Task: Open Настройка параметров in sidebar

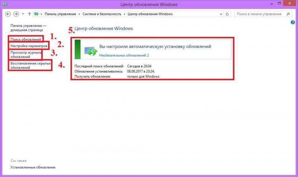Action: (29, 46)
